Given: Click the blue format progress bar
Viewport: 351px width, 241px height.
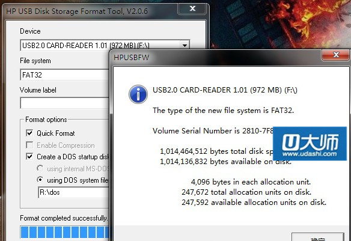Looking at the screenshot, I should click(65, 232).
